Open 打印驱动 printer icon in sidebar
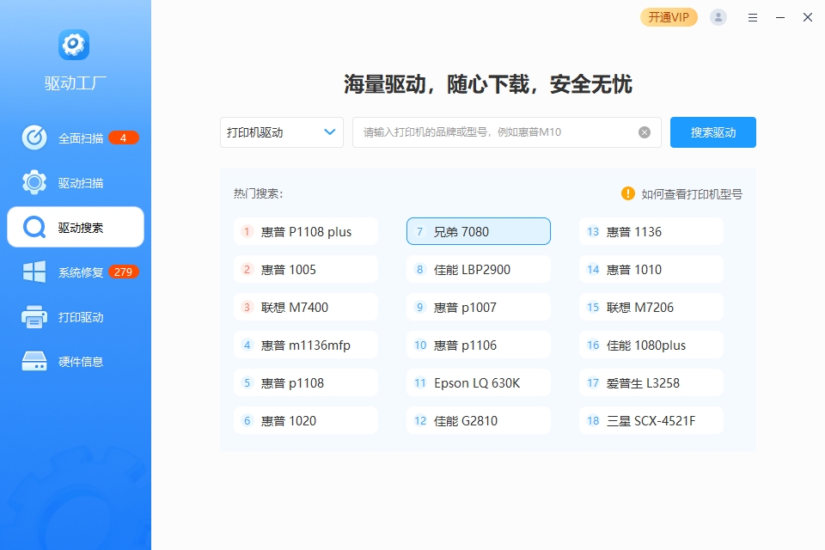This screenshot has width=825, height=550. pos(34,317)
